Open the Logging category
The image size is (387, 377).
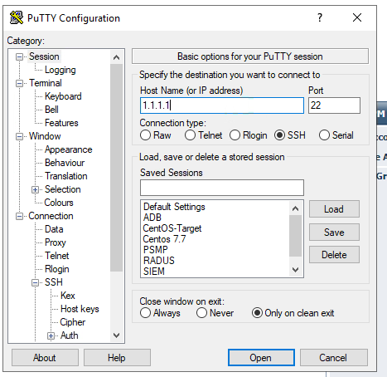[x=60, y=70]
